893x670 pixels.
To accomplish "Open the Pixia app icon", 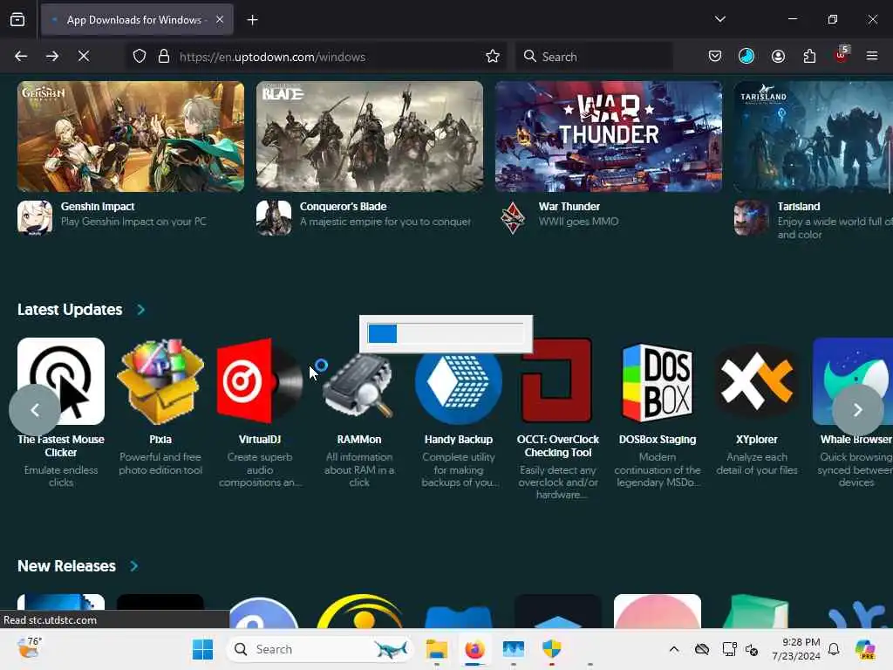I will tap(160, 380).
